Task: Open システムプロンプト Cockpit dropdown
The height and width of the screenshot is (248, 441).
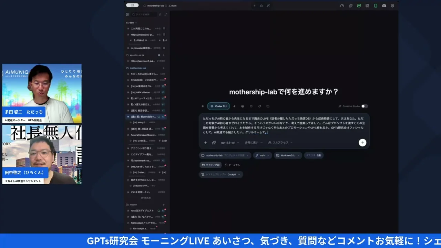Action: 221,175
